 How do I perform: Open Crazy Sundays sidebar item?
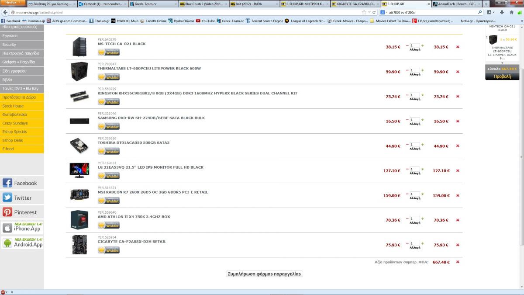point(22,123)
